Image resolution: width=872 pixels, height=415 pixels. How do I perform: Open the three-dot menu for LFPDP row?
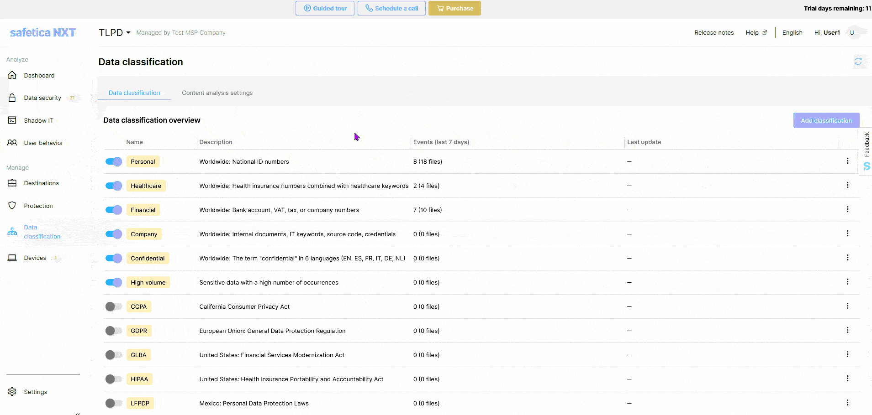848,403
